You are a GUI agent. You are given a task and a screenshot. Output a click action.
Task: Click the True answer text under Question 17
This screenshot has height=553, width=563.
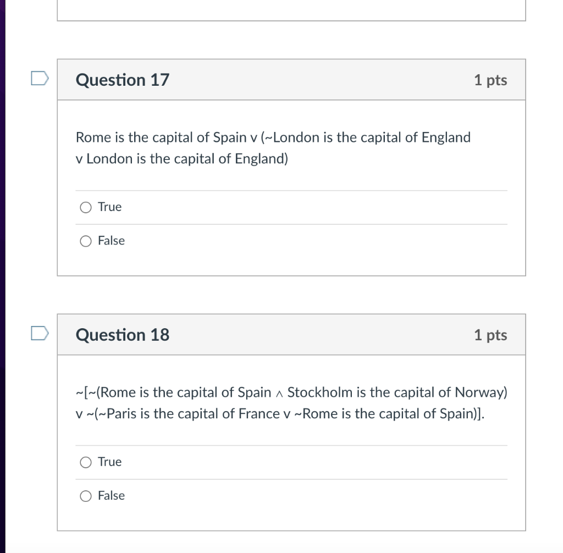[x=109, y=207]
